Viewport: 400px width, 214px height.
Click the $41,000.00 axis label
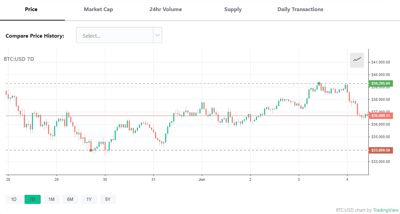pos(380,62)
